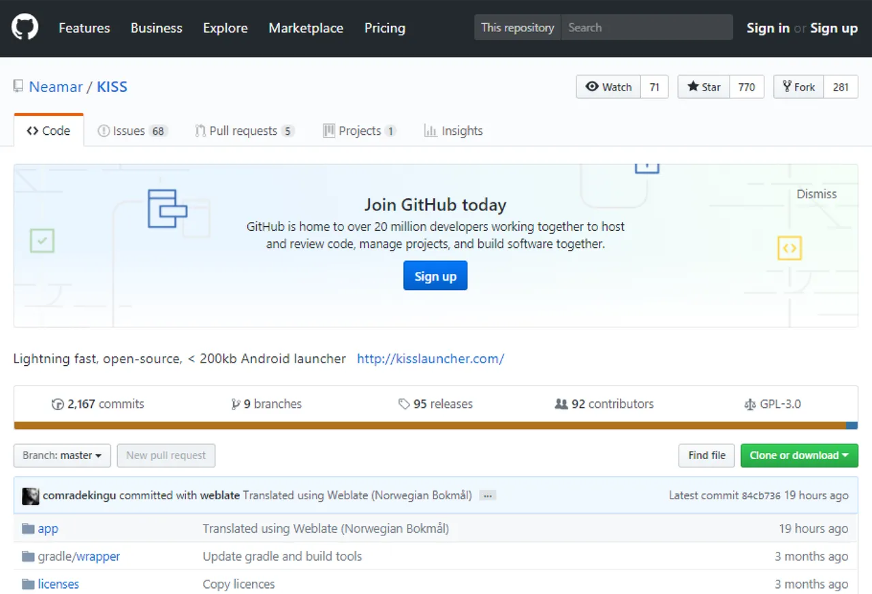
Task: Click the Fork button
Action: tap(798, 87)
